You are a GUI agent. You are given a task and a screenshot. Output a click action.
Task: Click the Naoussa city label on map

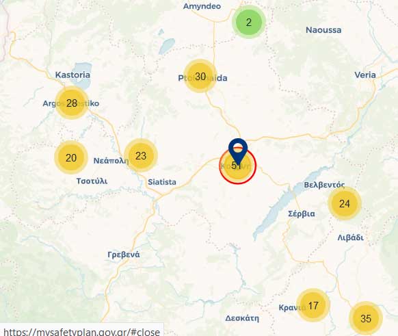pos(323,30)
